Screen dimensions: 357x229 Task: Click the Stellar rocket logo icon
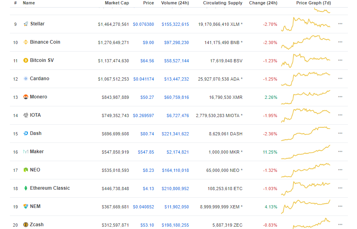26,24
